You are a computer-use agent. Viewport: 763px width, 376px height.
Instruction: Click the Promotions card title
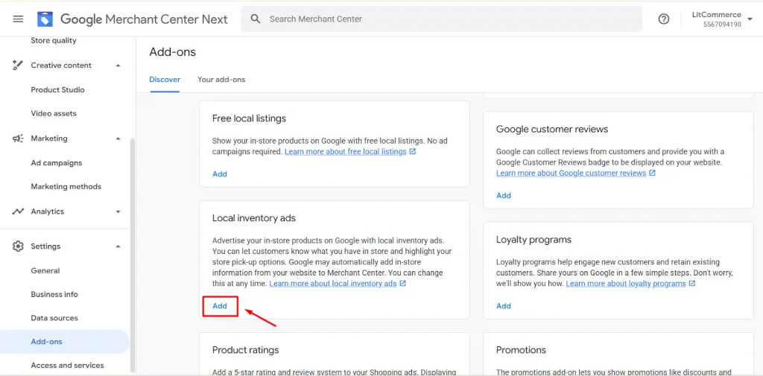point(521,350)
